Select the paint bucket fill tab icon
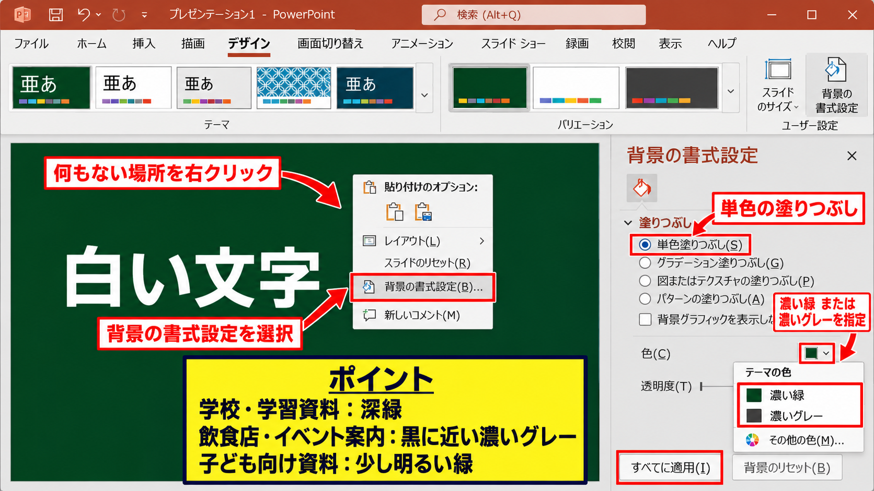This screenshot has height=491, width=874. coord(642,188)
